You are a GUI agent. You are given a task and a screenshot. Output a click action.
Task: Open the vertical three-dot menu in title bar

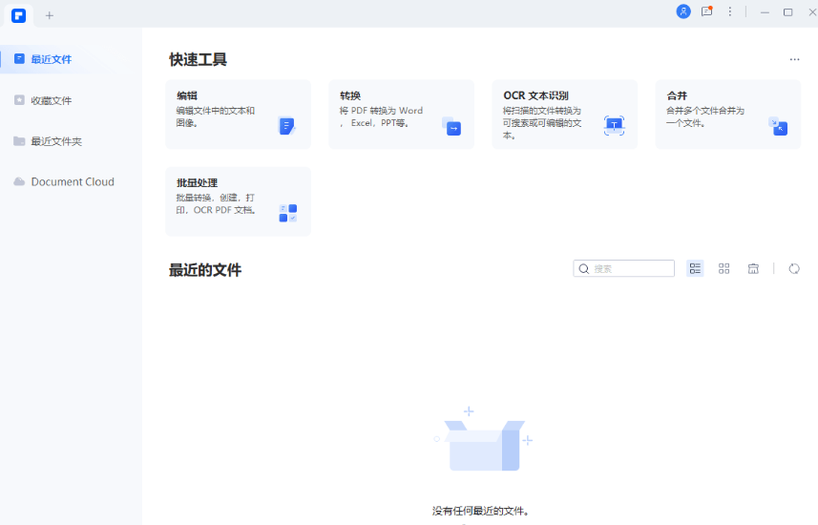[x=730, y=11]
